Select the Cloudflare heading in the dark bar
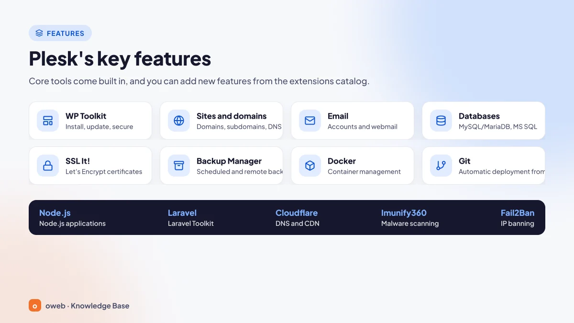The height and width of the screenshot is (323, 574). click(x=297, y=213)
